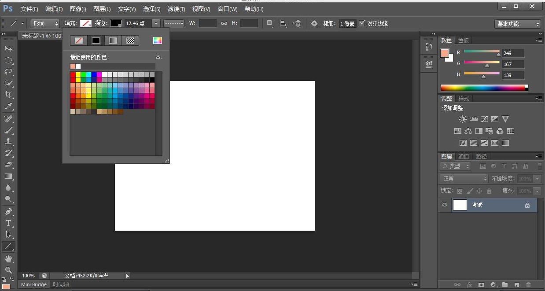545x291 pixels.
Task: Select the Blur tool
Action: 8,188
